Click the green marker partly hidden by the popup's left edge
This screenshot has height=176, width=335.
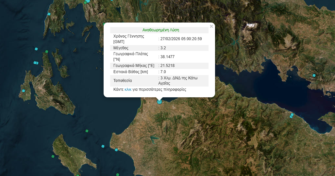[x=104, y=24]
